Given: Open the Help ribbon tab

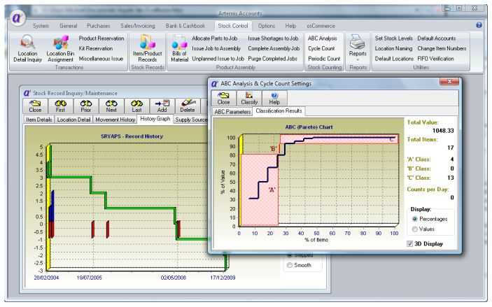Looking at the screenshot, I should click(290, 26).
